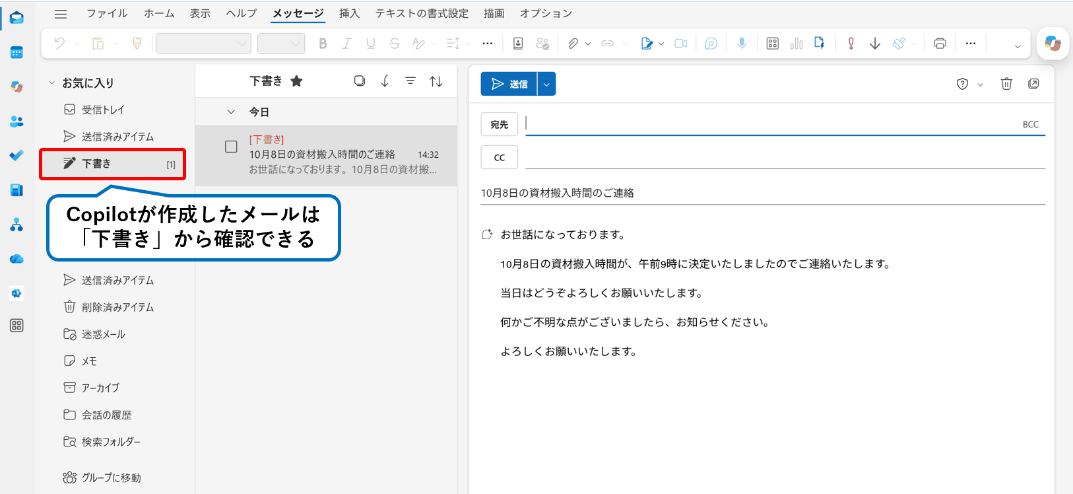This screenshot has height=494, width=1073.
Task: Open the Copilot button in the top-right corner
Action: [x=1053, y=44]
